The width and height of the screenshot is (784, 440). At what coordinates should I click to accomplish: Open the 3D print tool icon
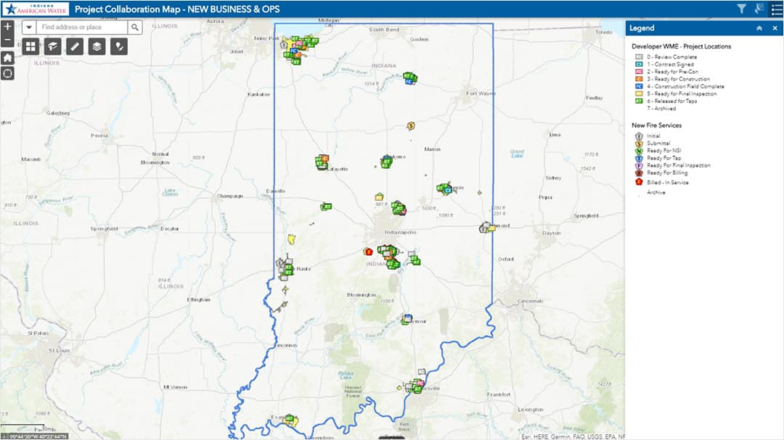pyautogui.click(x=52, y=46)
